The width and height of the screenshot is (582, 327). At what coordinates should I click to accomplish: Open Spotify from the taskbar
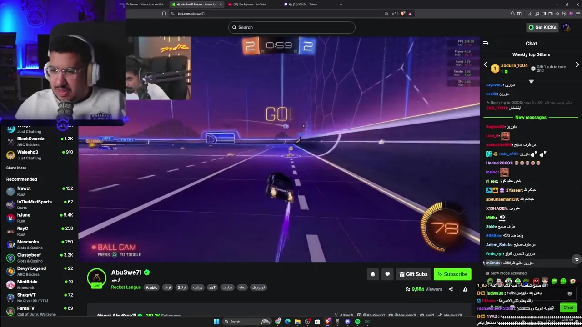(x=357, y=322)
